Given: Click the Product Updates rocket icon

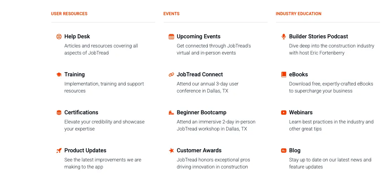Looking at the screenshot, I should (59, 151).
